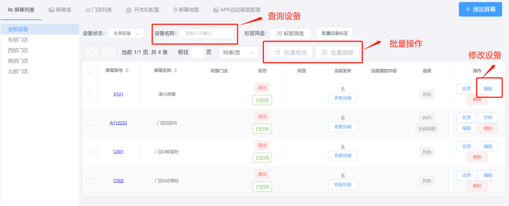509x206 pixels.
Task: Go to the next page arrow
Action: [x=109, y=52]
